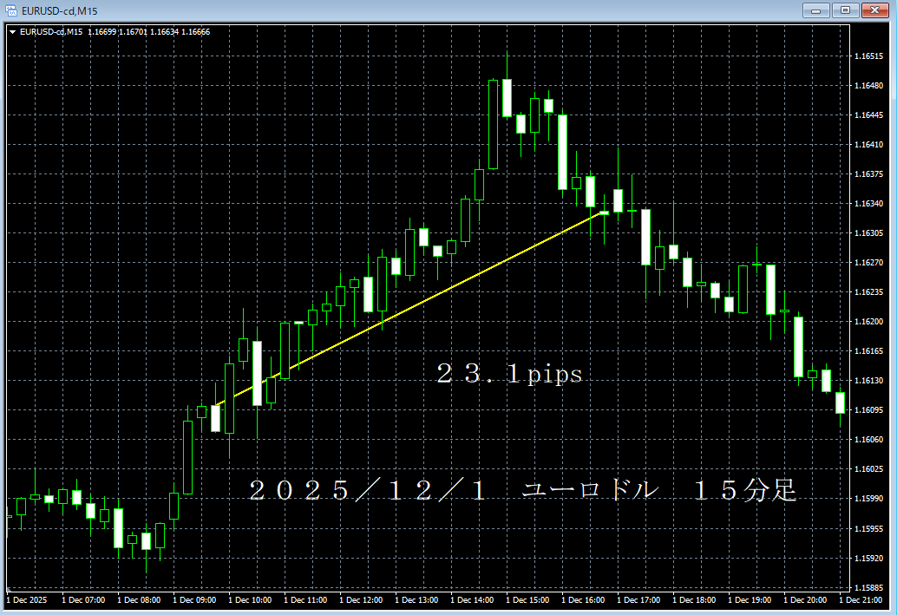Click time label '1 Dec 12:00'
The image size is (897, 615).
tap(361, 600)
